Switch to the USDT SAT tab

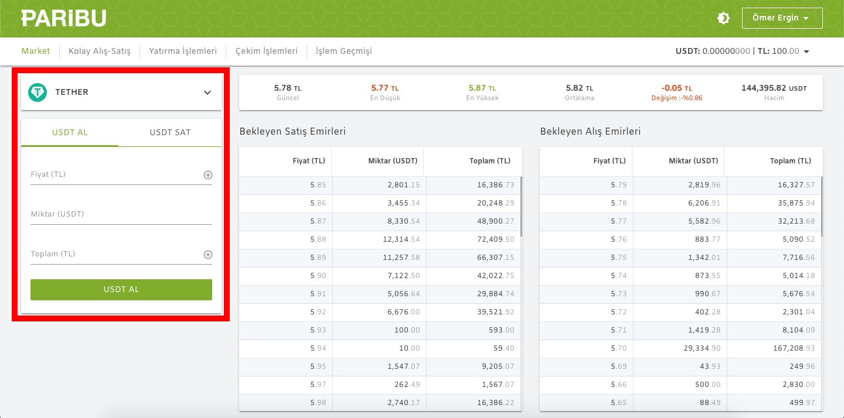coord(170,132)
